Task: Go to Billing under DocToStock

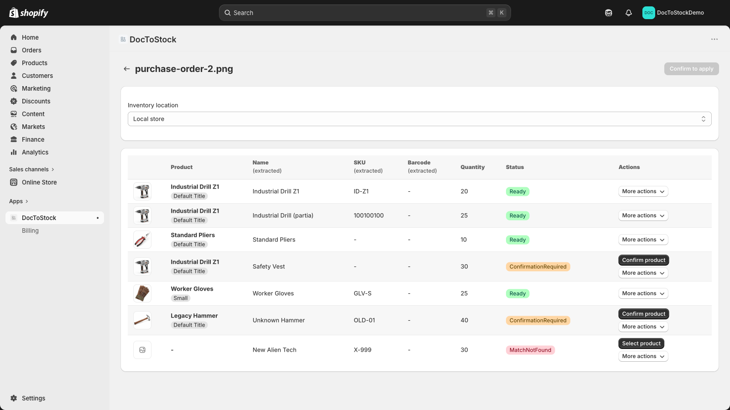Action: pyautogui.click(x=30, y=231)
